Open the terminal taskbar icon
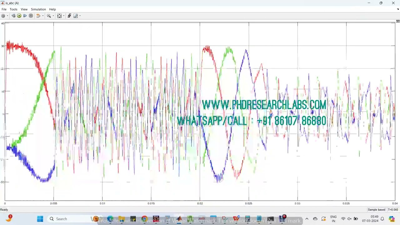 [271, 219]
